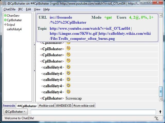This screenshot has height=123, width=165.
Task: Select CplBohater in the user list
Action: pyautogui.click(x=14, y=20)
